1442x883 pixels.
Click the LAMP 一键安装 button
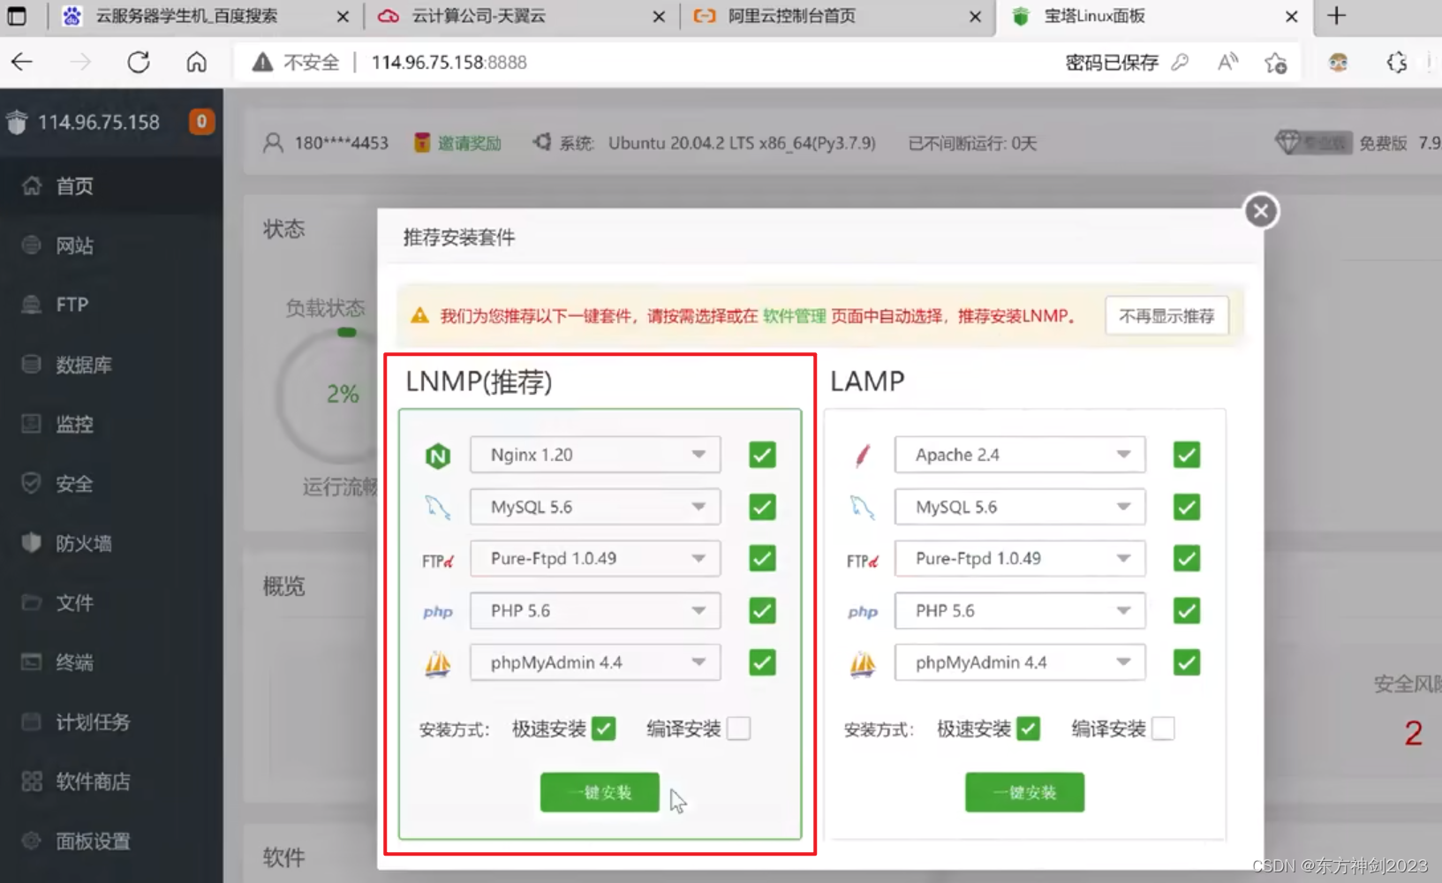click(1024, 792)
